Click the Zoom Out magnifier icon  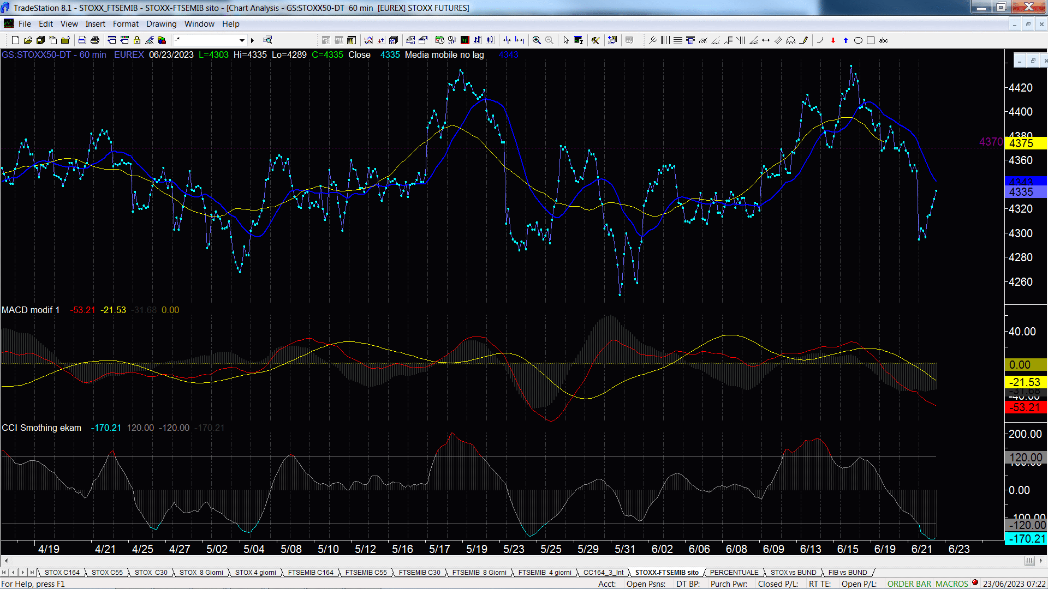pos(550,40)
